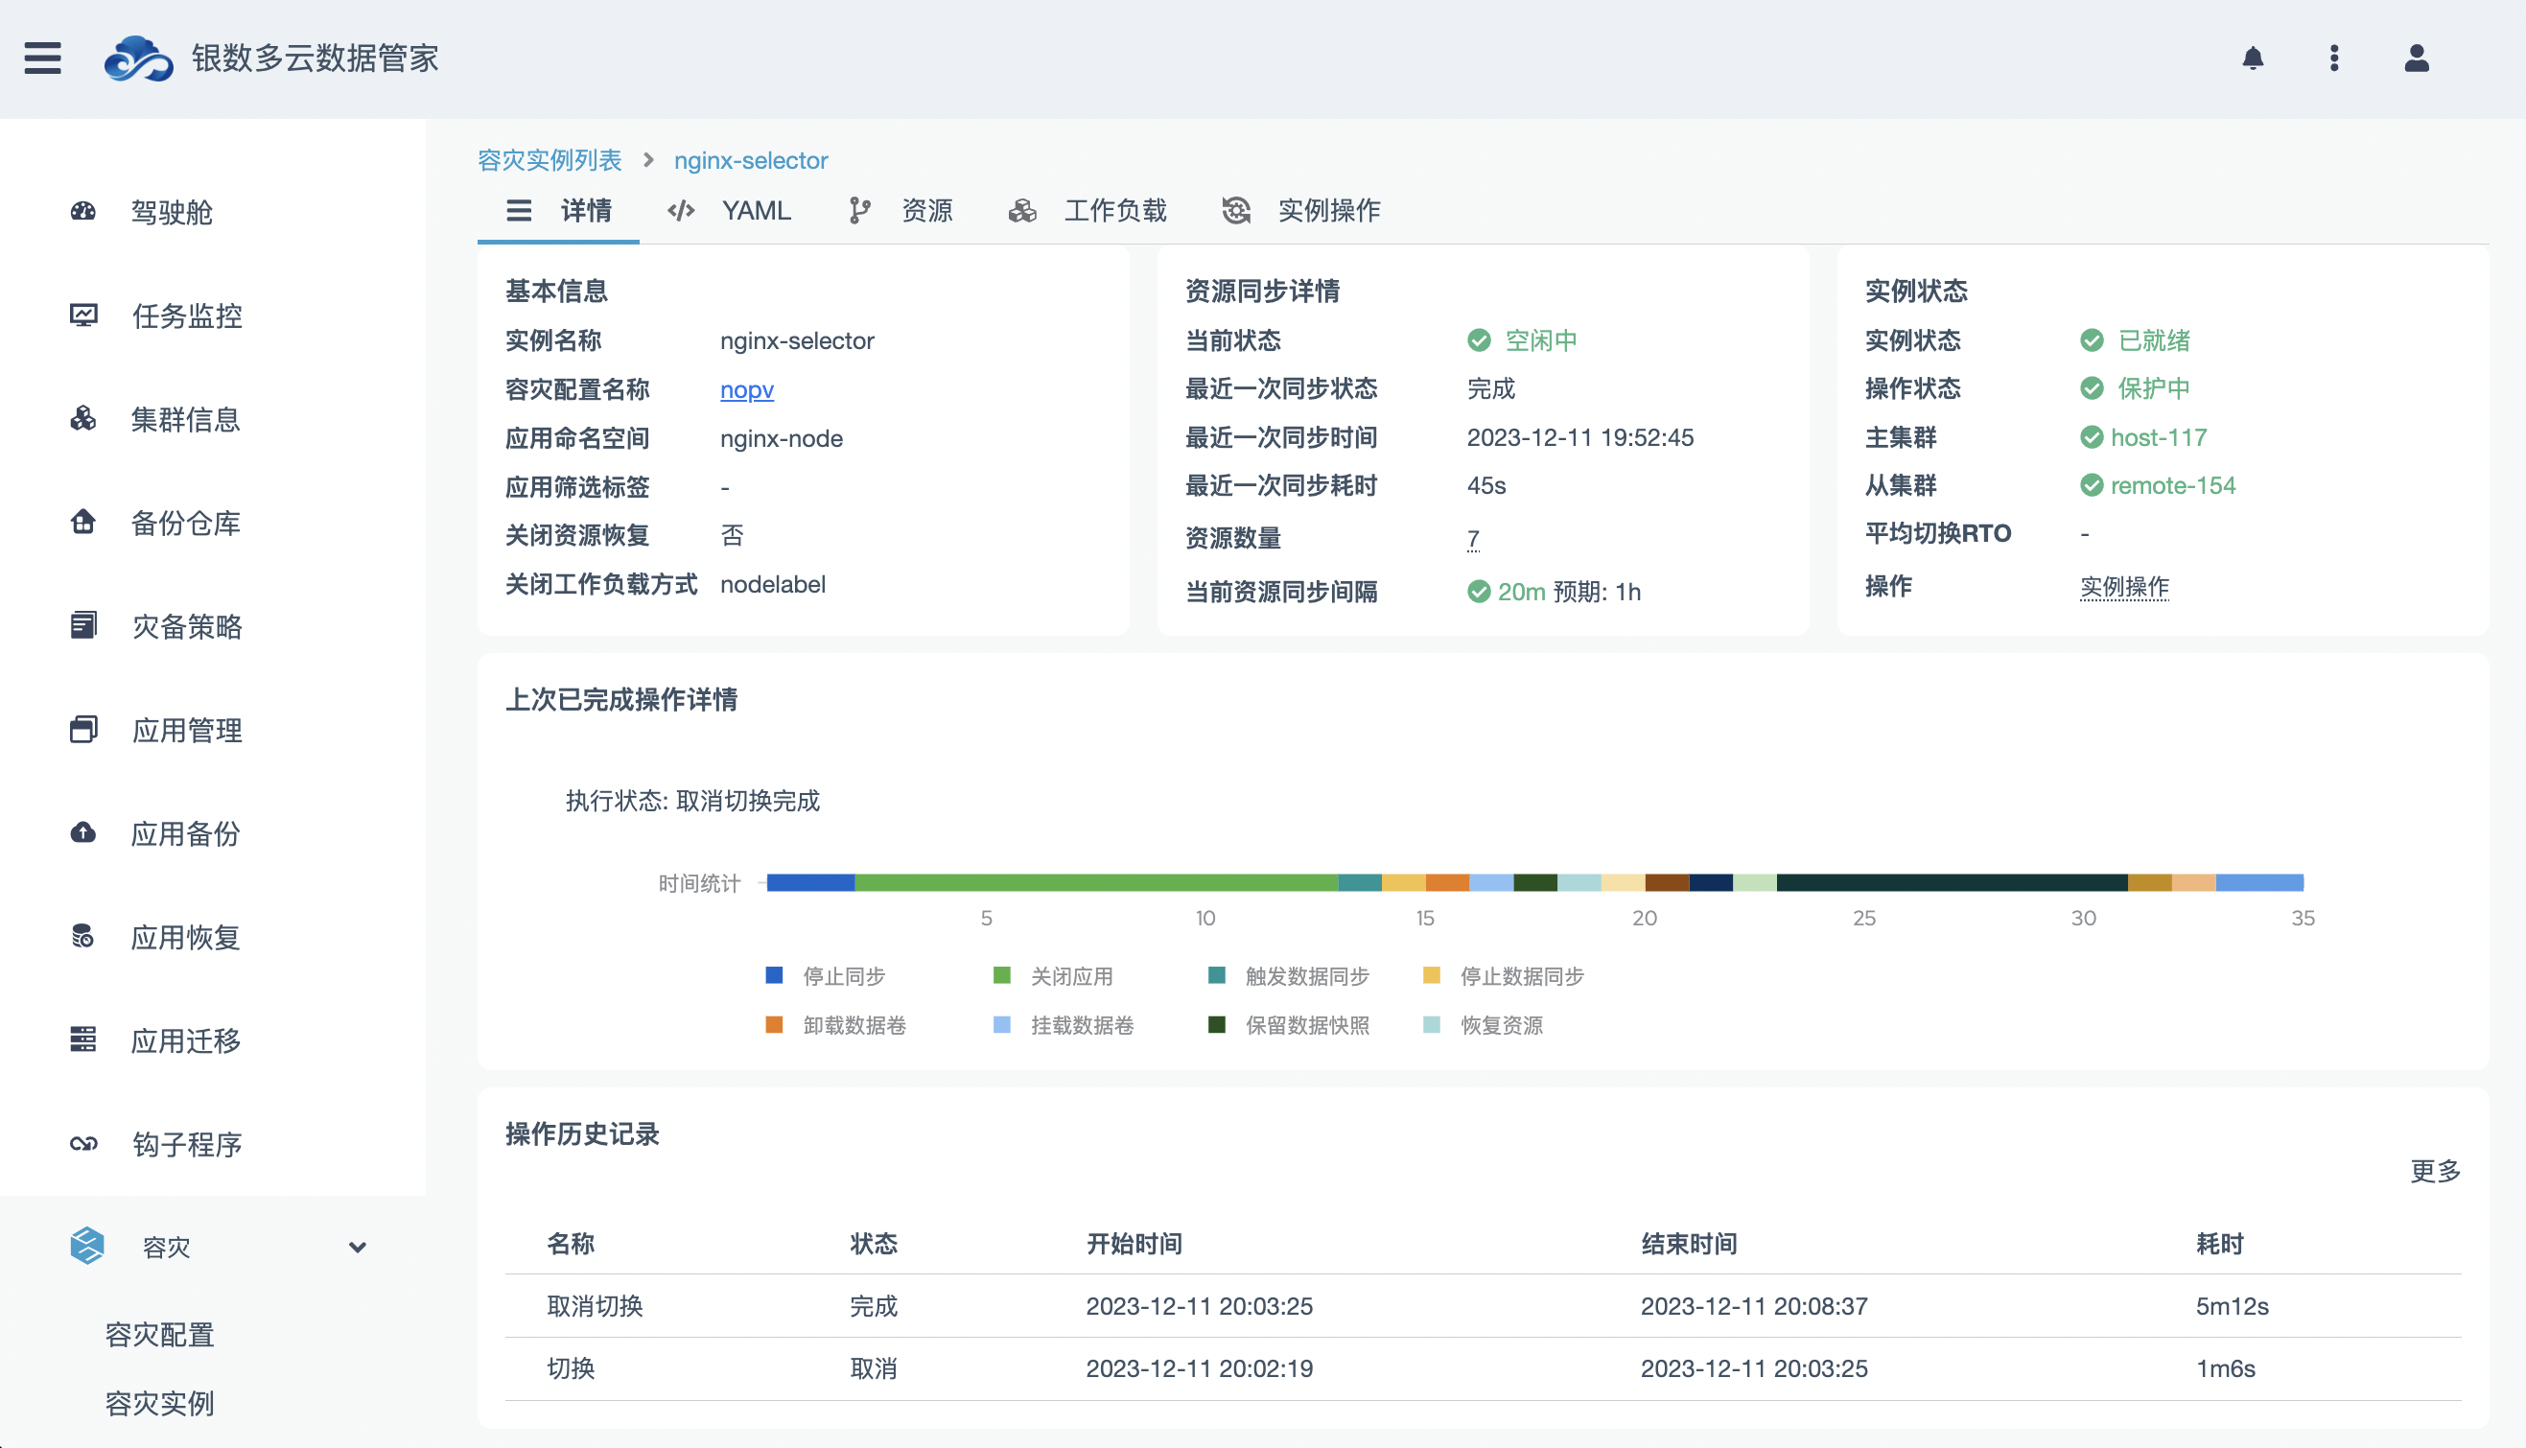Go to 容灾实例列表 breadcrumb
The image size is (2526, 1448).
point(549,160)
